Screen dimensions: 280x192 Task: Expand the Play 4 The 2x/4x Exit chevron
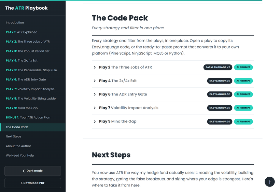click(95, 81)
